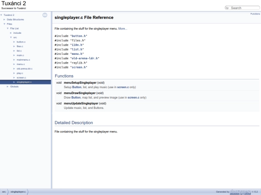Expand the button.c tree arrow
The width and height of the screenshot is (261, 195).
point(14,42)
